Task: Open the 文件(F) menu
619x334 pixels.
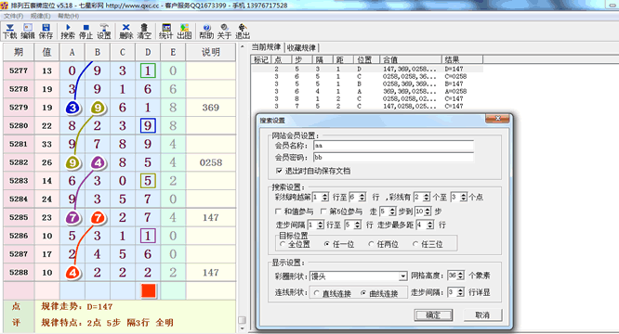Action: coord(13,16)
